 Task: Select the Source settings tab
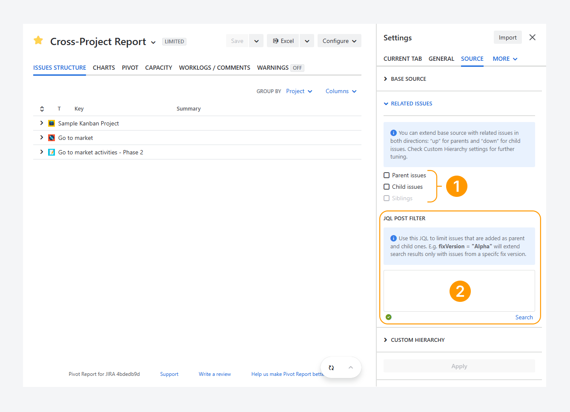(472, 59)
